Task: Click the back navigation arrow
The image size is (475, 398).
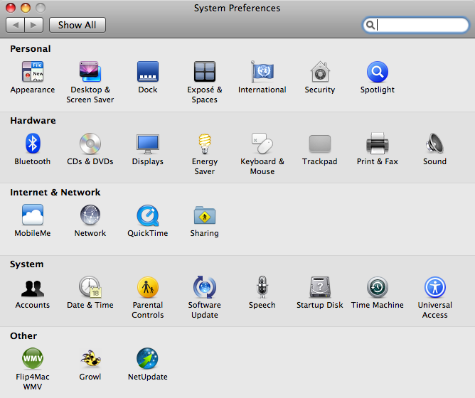Action: pyautogui.click(x=16, y=25)
